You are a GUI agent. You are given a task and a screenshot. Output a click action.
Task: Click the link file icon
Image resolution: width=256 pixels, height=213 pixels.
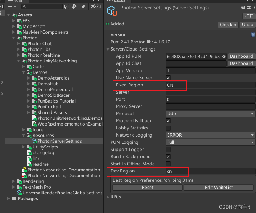tap(29, 158)
